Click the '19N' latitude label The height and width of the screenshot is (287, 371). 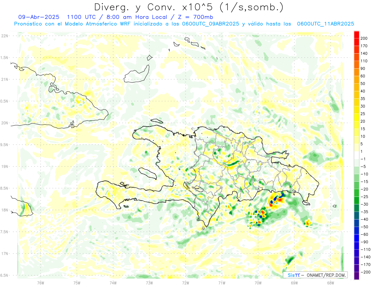tap(4, 167)
